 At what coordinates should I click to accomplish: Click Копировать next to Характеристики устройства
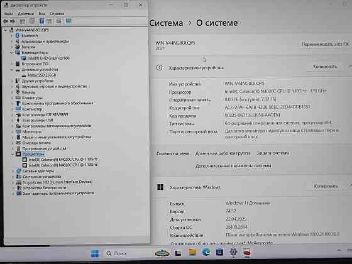[x=325, y=67]
